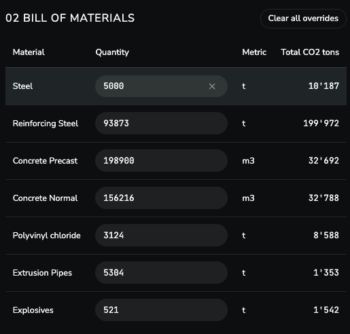
Task: Select the Steel material label
Action: pos(22,86)
